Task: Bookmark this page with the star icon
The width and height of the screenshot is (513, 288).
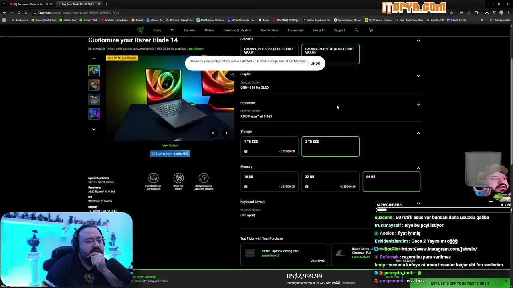Action: (x=451, y=12)
